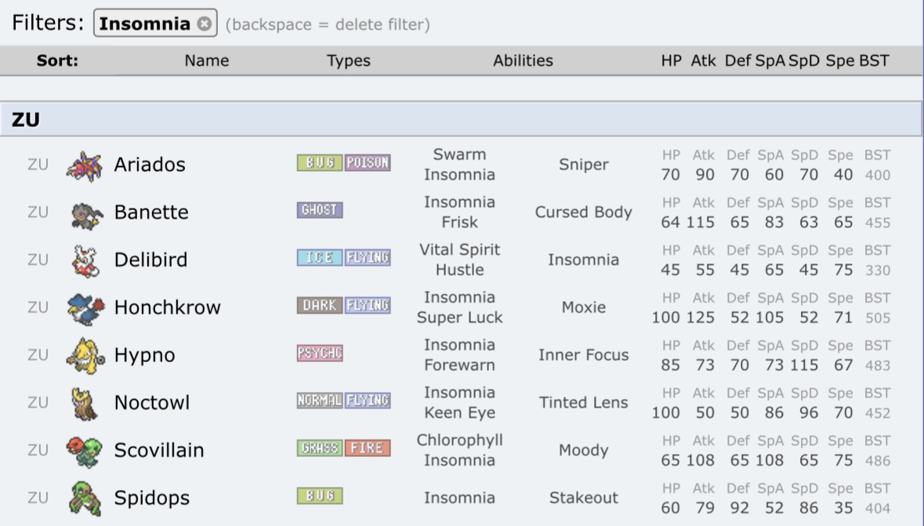This screenshot has width=924, height=526.
Task: Sort by SpD column header
Action: (x=804, y=60)
